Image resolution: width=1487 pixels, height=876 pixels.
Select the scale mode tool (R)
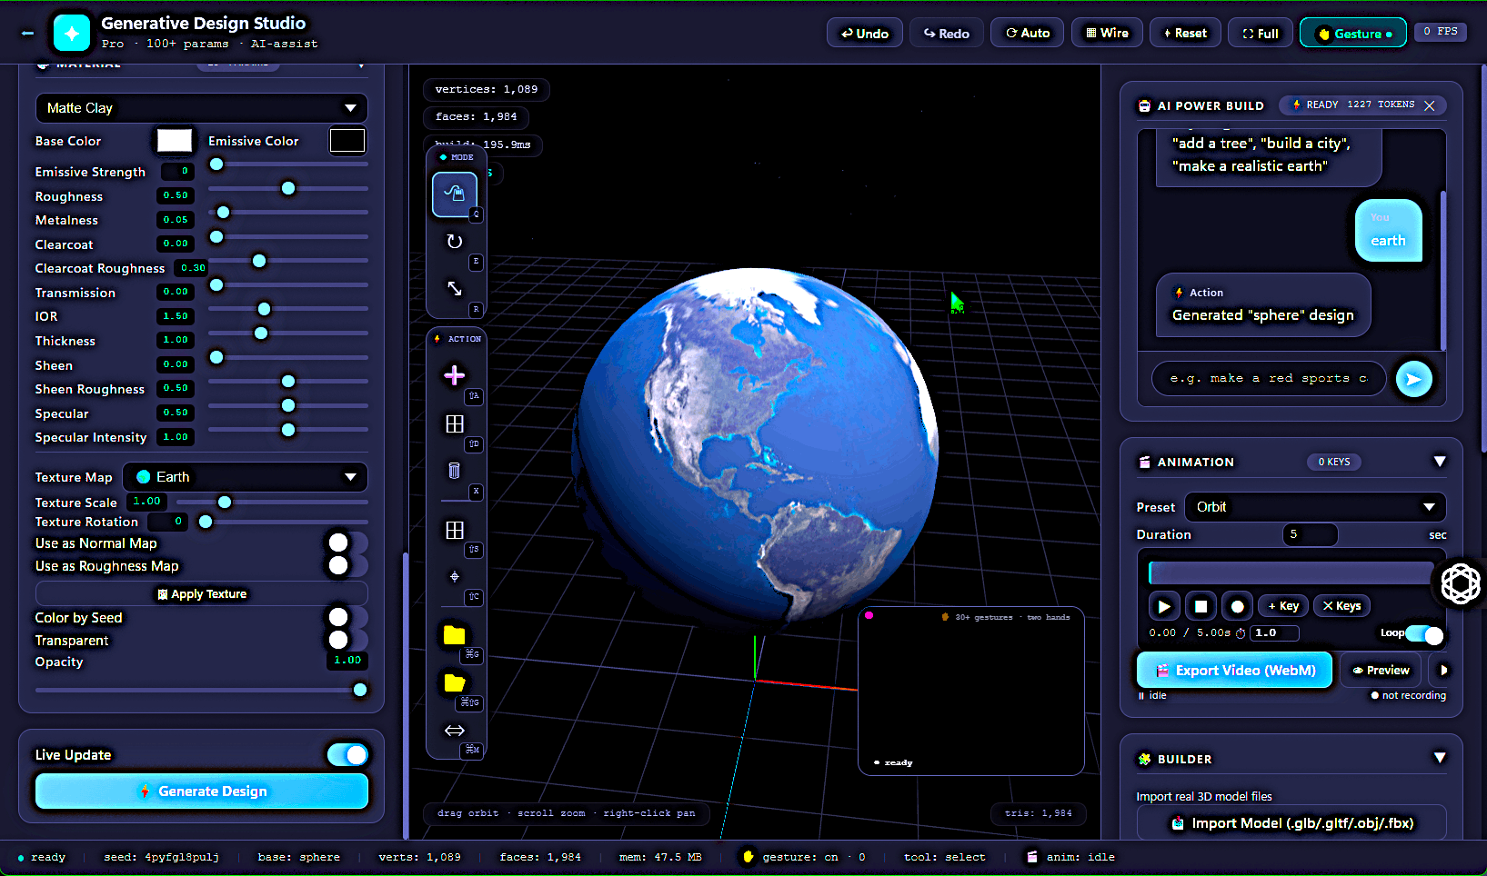[455, 288]
